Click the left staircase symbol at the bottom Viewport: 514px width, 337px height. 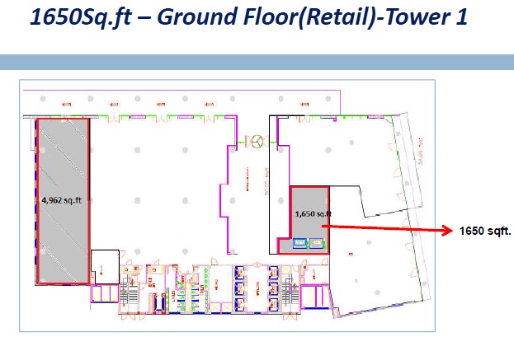pyautogui.click(x=130, y=291)
